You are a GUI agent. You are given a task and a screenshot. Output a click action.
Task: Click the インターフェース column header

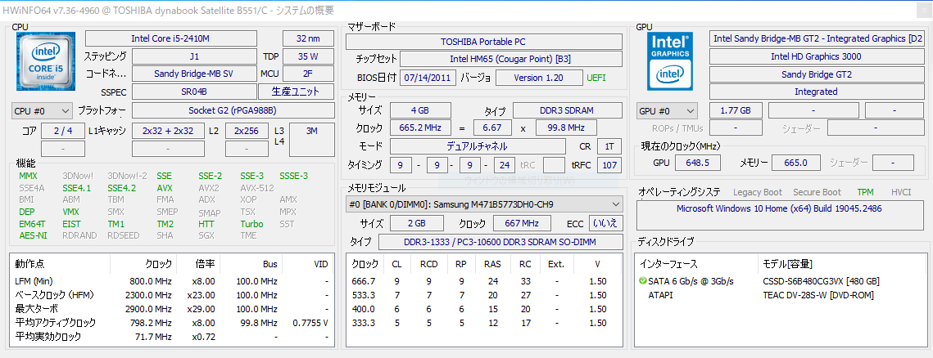(x=668, y=264)
